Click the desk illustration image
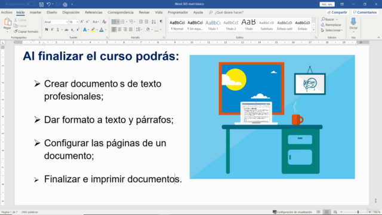382x215 pixels. (x=272, y=117)
